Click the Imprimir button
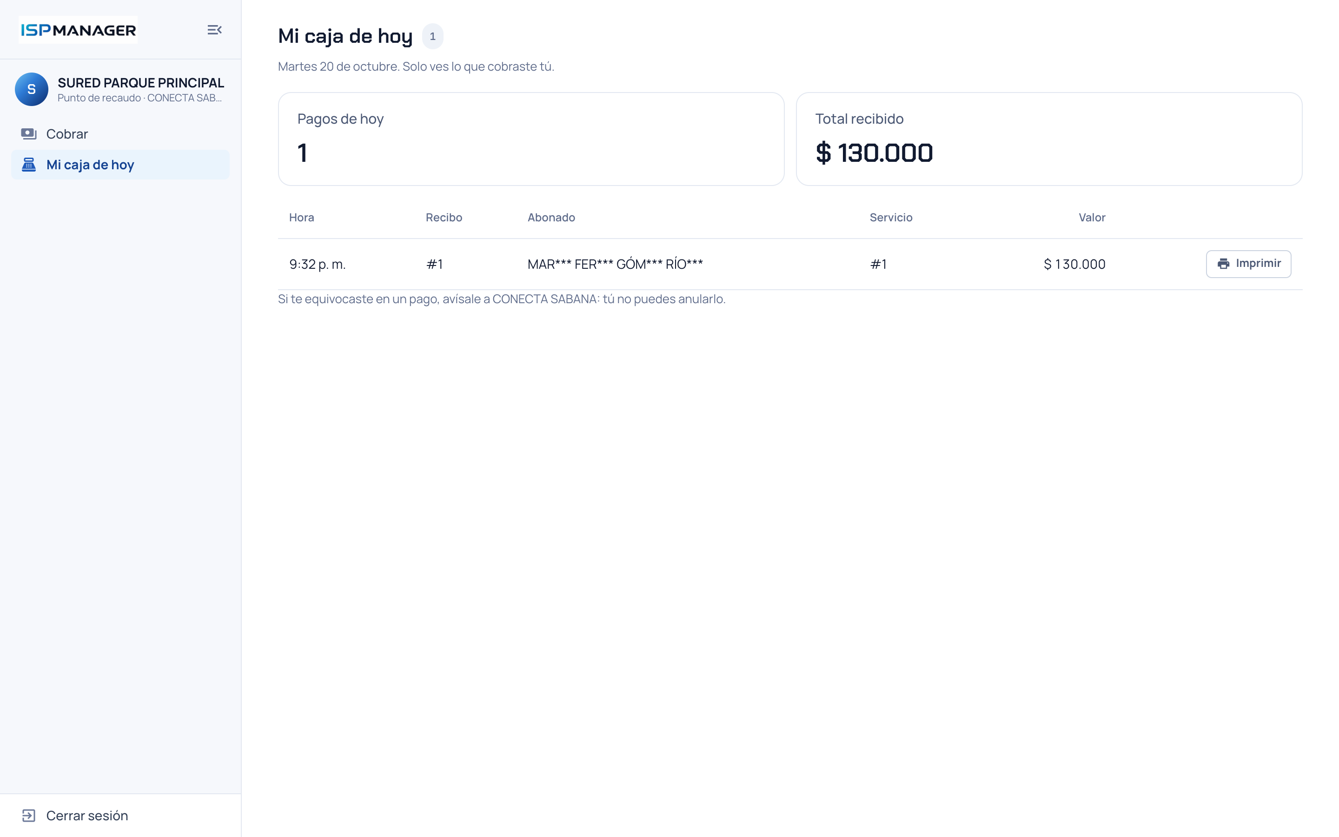 [x=1248, y=264]
